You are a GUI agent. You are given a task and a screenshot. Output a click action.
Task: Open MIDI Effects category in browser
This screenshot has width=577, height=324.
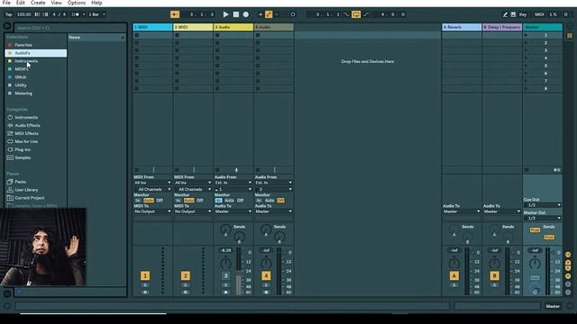click(36, 134)
